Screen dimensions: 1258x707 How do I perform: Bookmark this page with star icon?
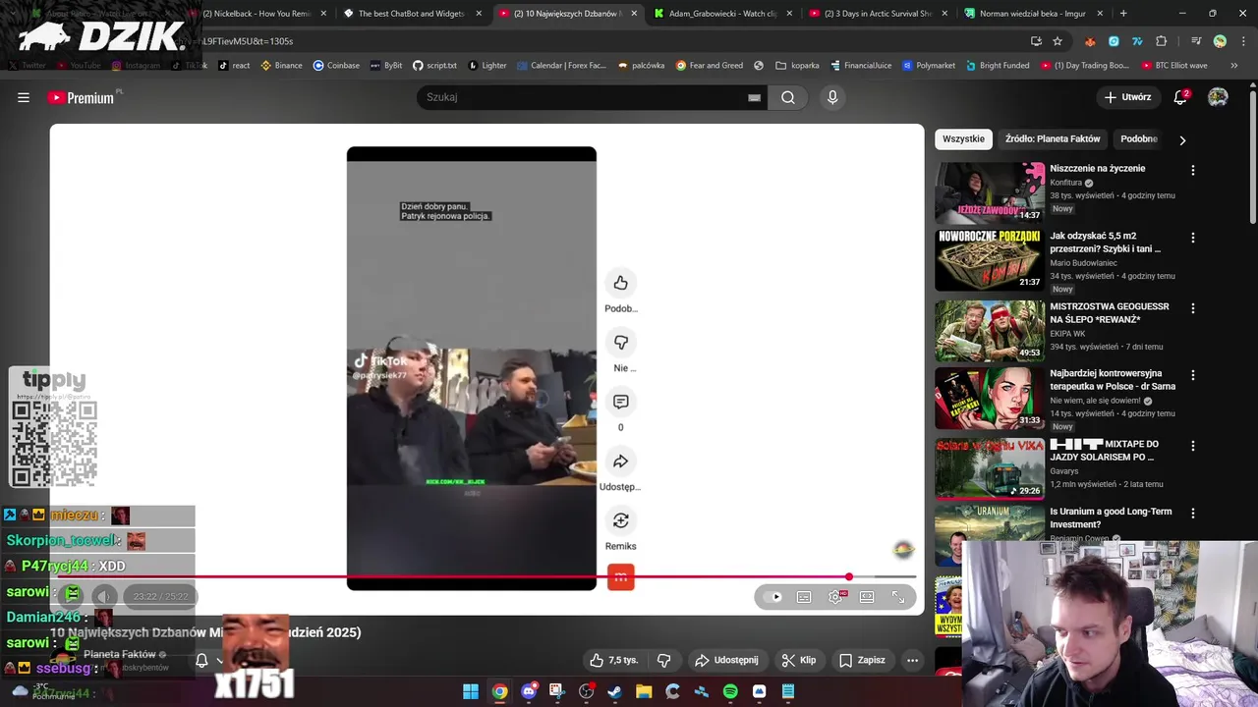click(x=1058, y=41)
